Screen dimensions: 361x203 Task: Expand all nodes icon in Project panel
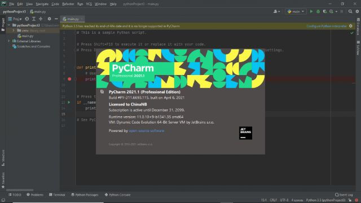pyautogui.click(x=34, y=19)
